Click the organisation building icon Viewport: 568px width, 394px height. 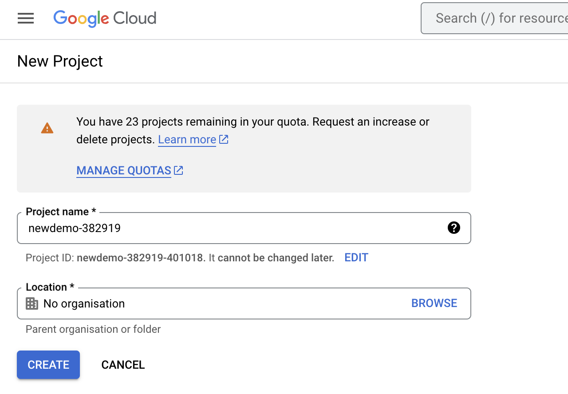[32, 303]
